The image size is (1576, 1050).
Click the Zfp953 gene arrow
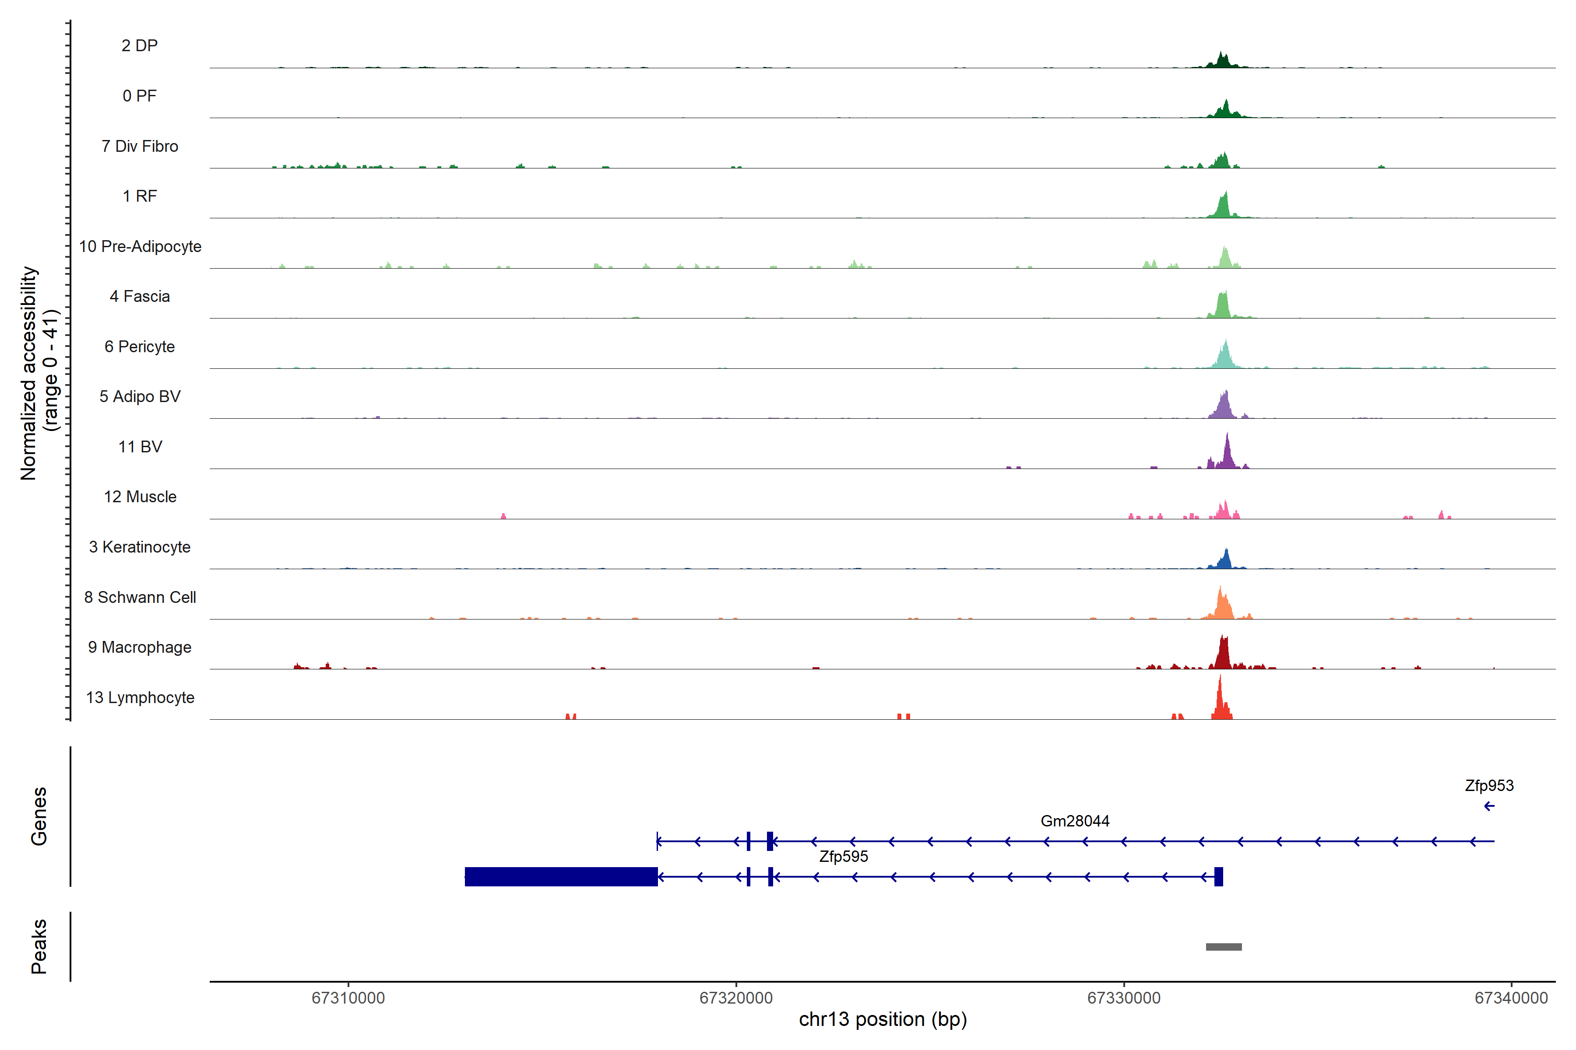1489,805
